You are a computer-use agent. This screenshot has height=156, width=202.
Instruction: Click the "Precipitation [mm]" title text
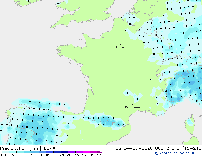pyautogui.click(x=21, y=148)
